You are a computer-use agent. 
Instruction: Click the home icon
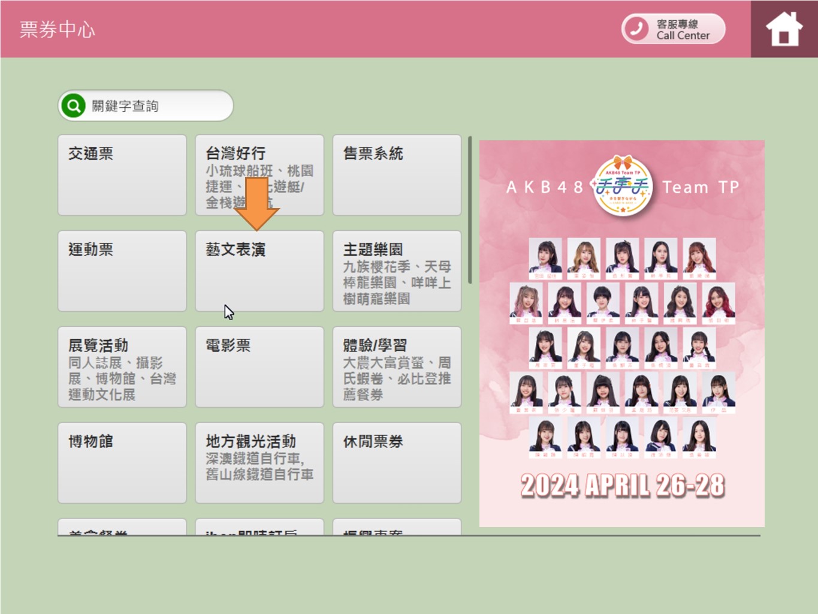[x=783, y=29]
